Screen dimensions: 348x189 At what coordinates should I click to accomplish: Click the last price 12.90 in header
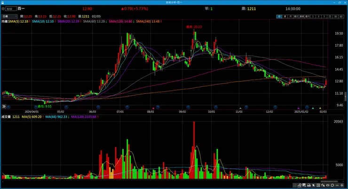tap(87, 8)
